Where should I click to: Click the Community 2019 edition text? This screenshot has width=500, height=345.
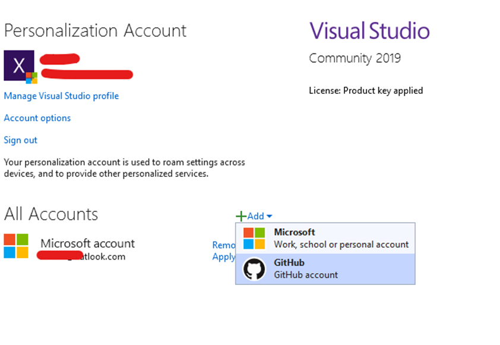click(x=355, y=58)
